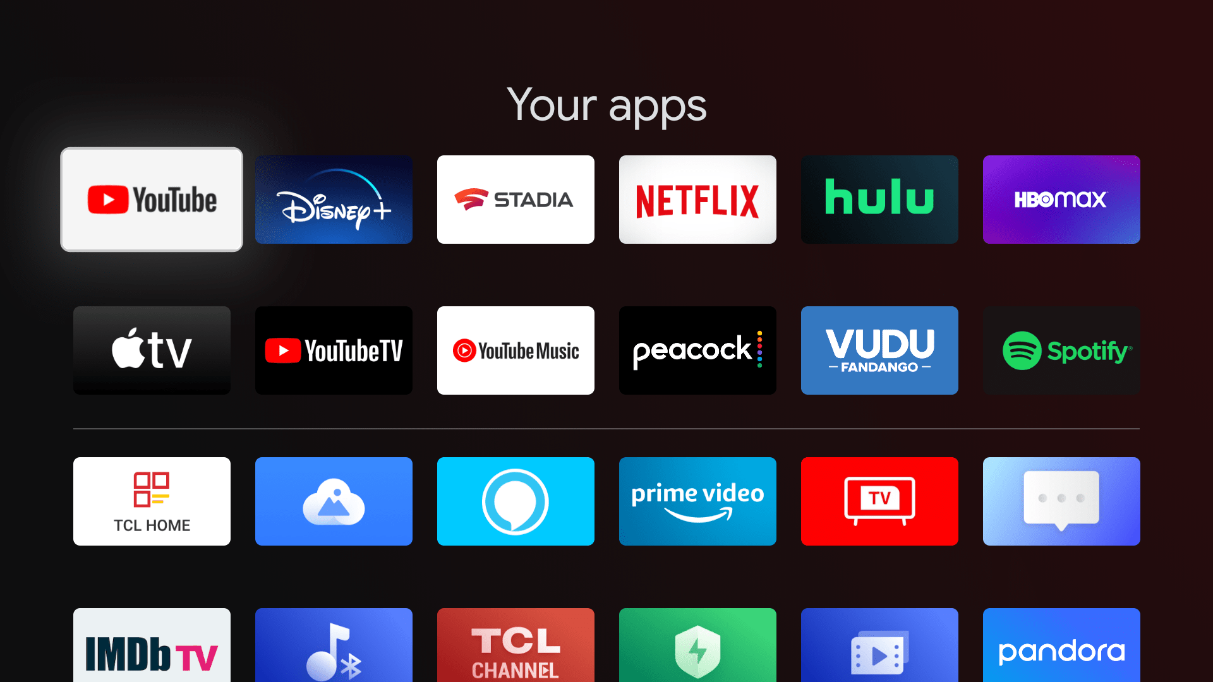Viewport: 1213px width, 682px height.
Task: Open Vudu Fandango movie app
Action: pos(880,350)
